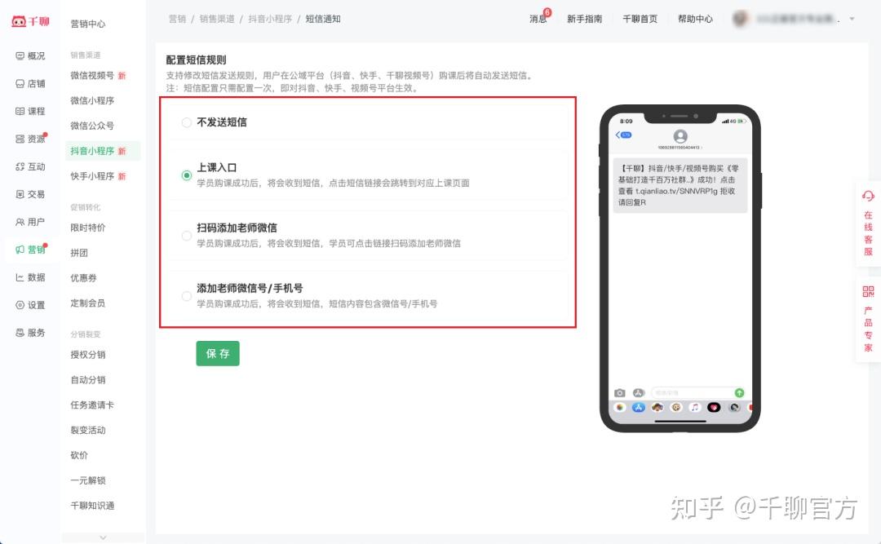The image size is (881, 544).
Task: Tap the green send arrow in phone preview
Action: click(739, 393)
